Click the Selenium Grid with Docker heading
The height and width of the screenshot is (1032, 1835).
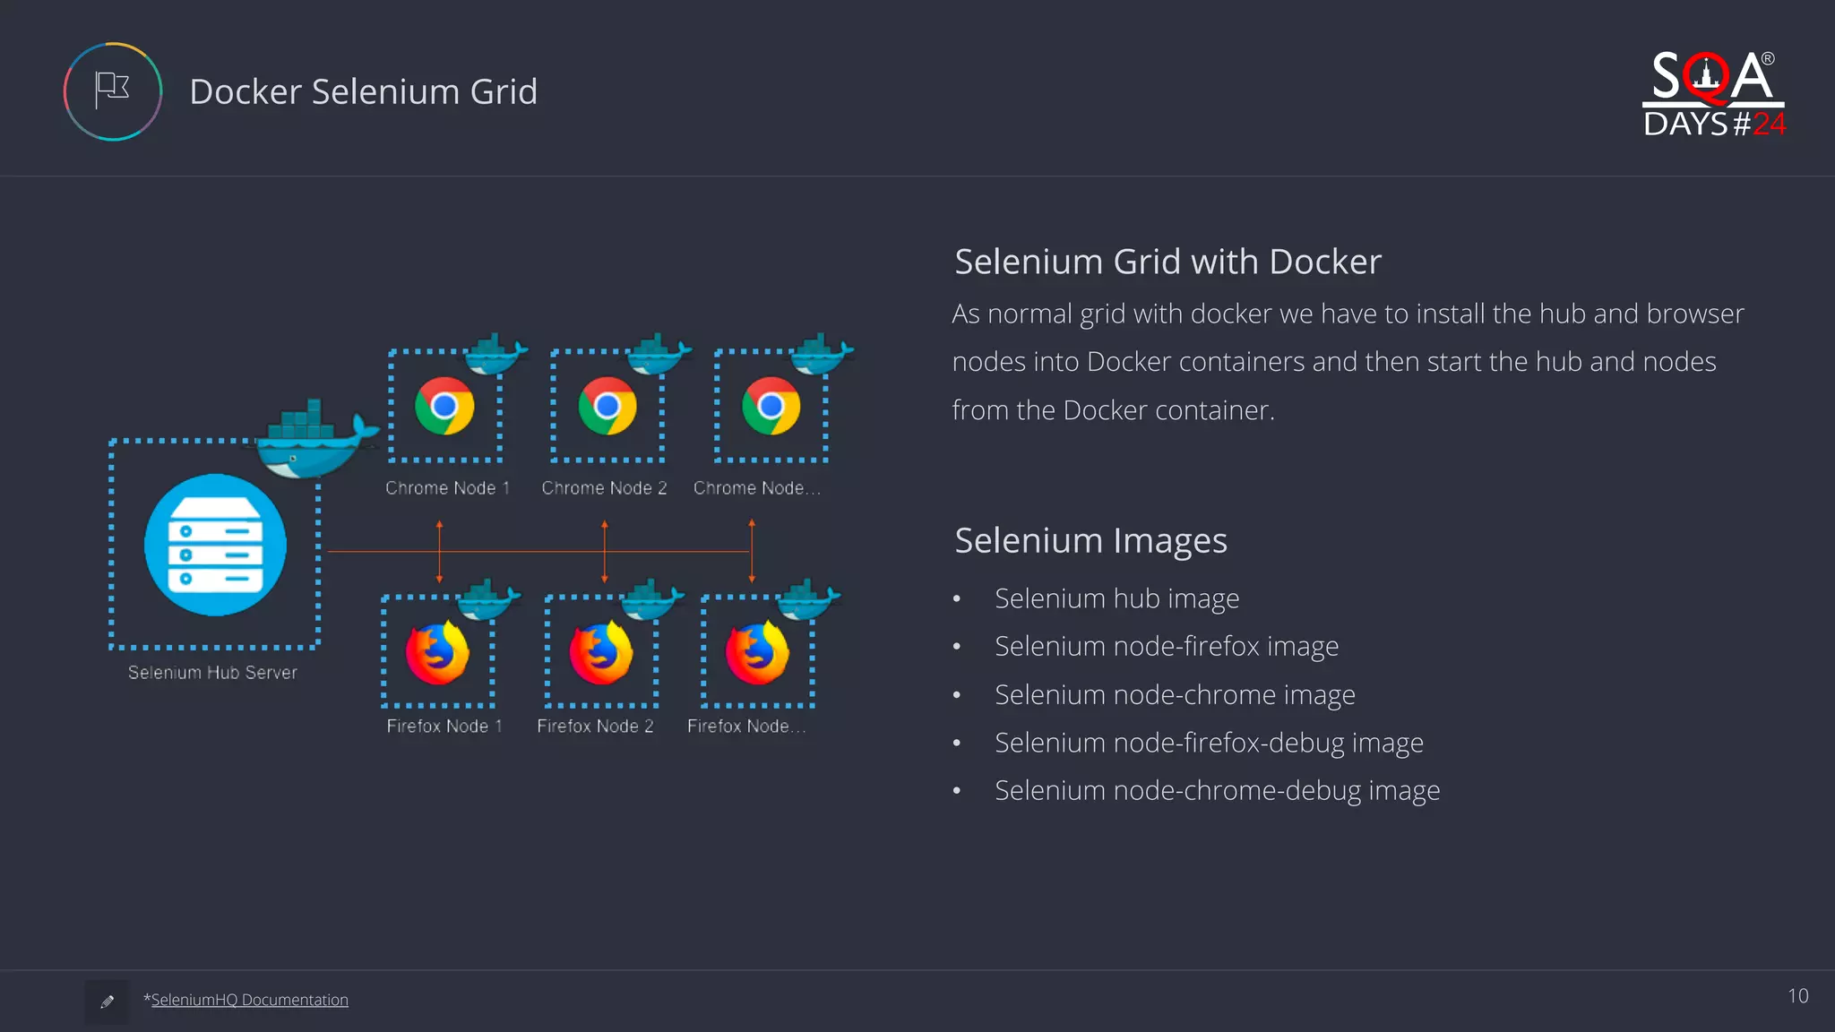tap(1167, 262)
